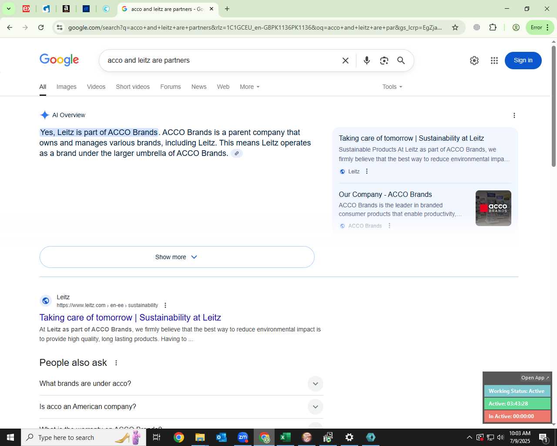Click the Leitz site favicon in result
The width and height of the screenshot is (557, 446).
(46, 301)
